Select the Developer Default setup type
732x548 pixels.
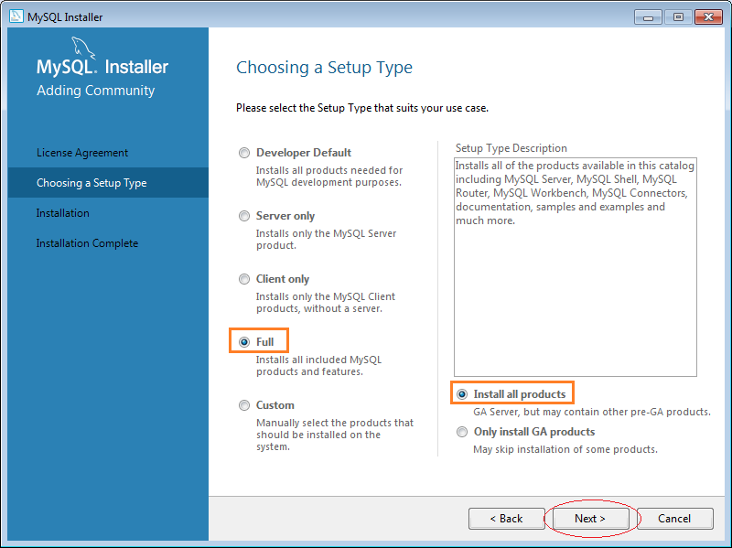point(244,153)
